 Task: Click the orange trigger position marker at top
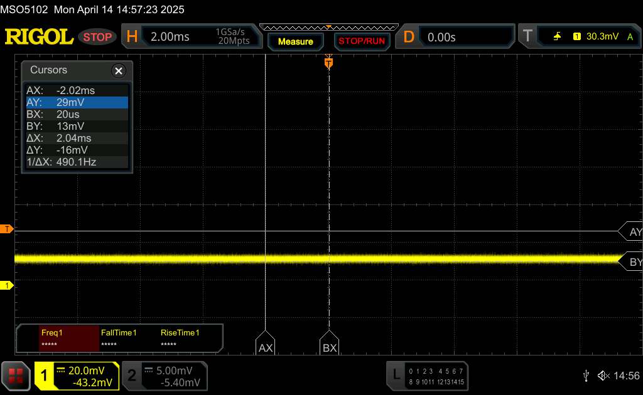[328, 62]
